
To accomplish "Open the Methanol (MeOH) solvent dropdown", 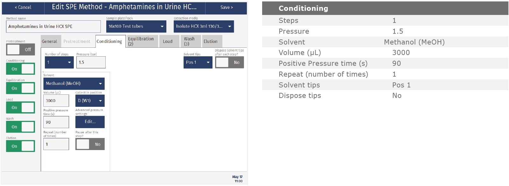I will coord(74,84).
